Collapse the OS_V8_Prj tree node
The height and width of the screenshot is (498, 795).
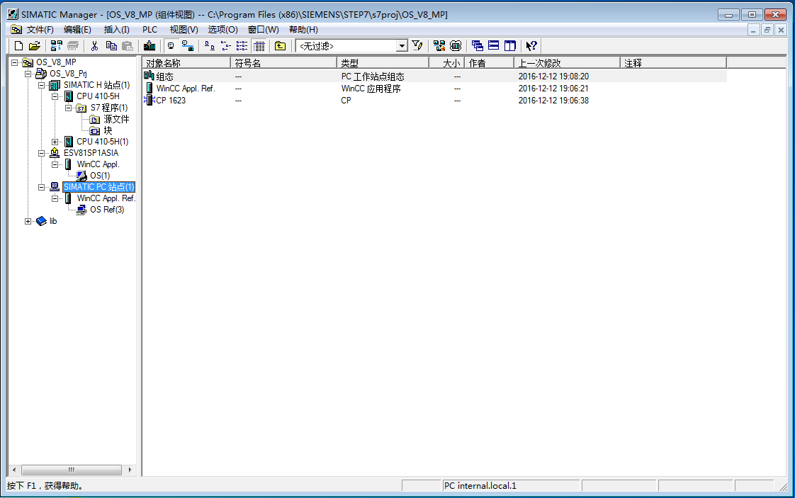(x=28, y=74)
